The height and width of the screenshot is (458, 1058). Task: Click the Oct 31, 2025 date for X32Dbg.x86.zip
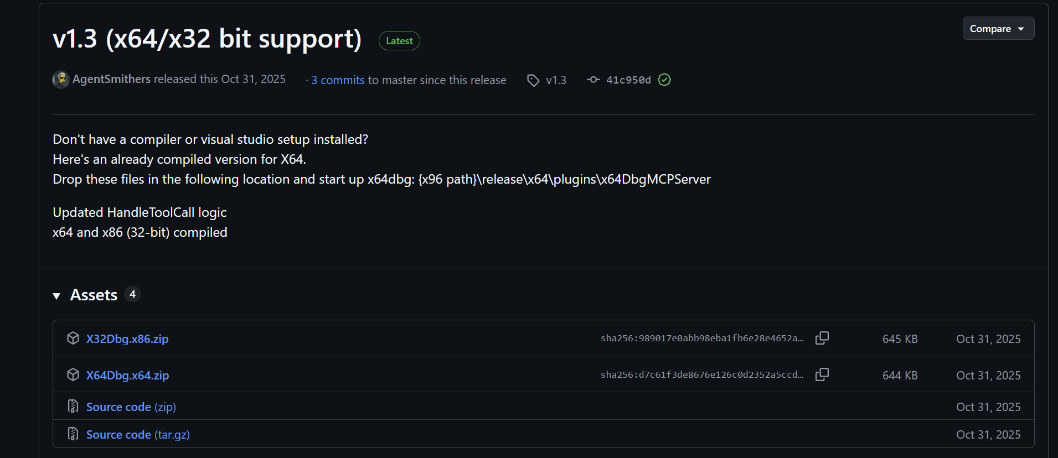988,339
